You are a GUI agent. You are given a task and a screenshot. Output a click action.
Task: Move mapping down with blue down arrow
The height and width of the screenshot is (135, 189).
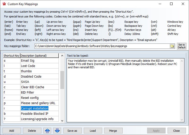[57, 131]
